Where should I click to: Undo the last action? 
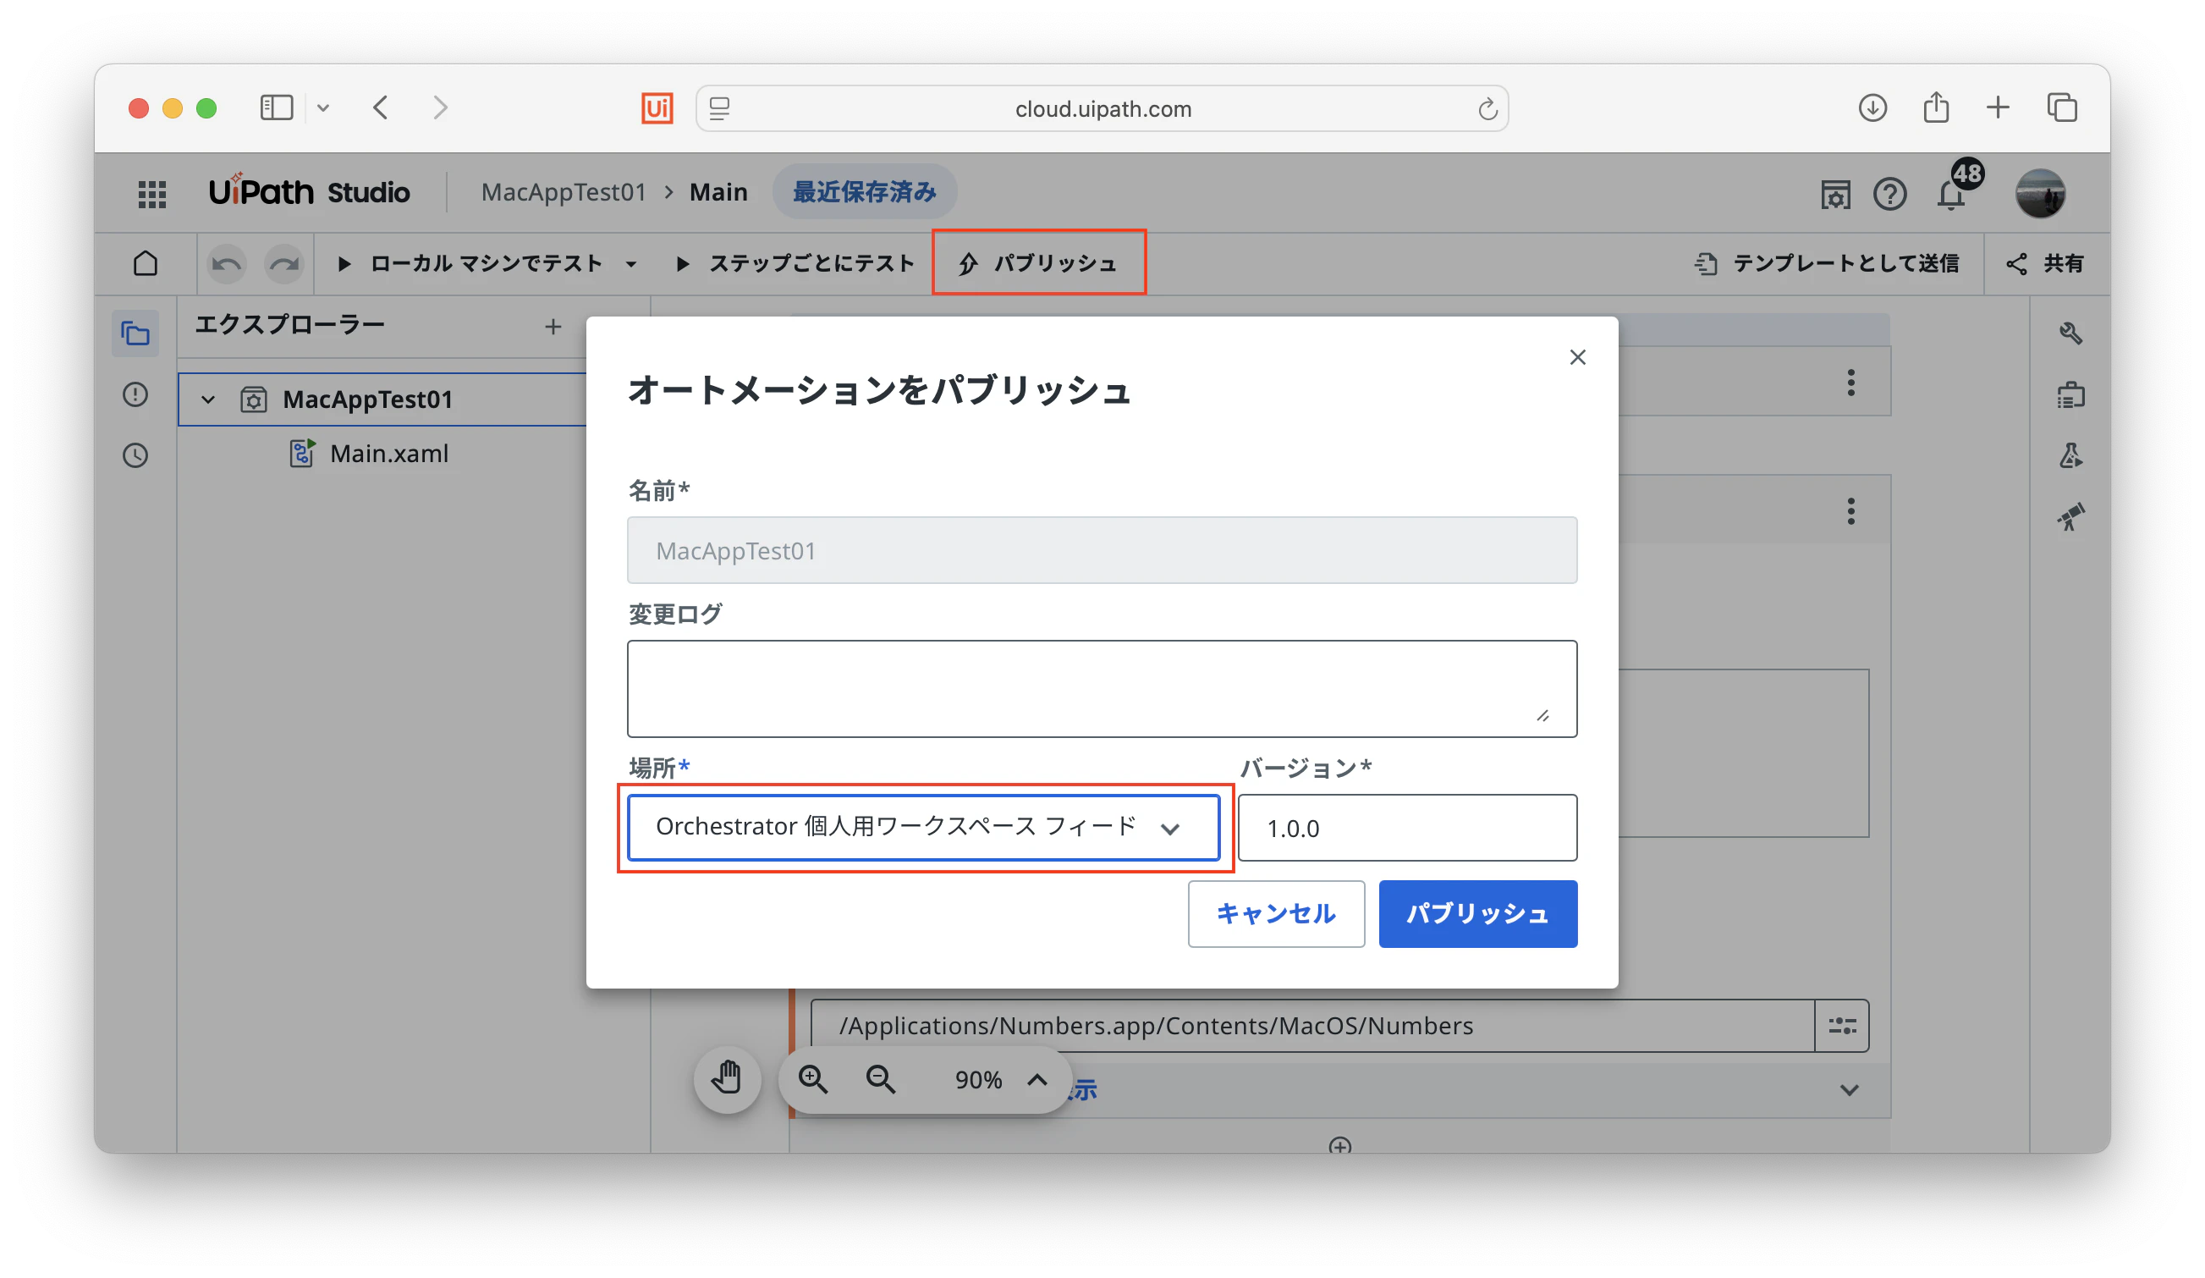click(x=227, y=263)
